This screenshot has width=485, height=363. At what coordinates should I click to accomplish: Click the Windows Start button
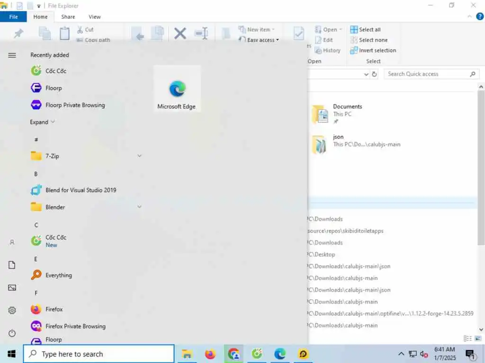(11, 354)
